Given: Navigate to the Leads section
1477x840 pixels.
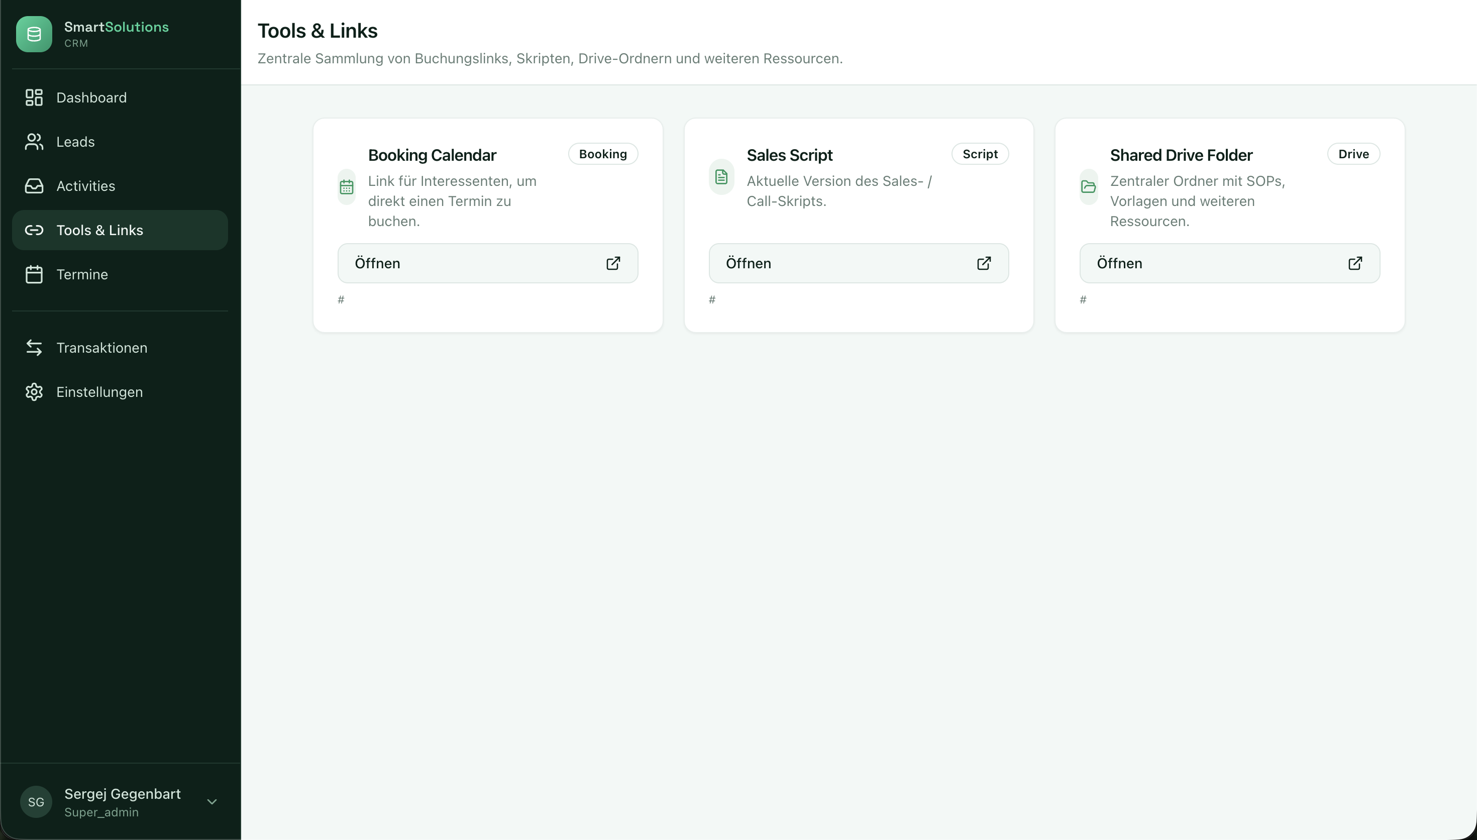Looking at the screenshot, I should [75, 141].
